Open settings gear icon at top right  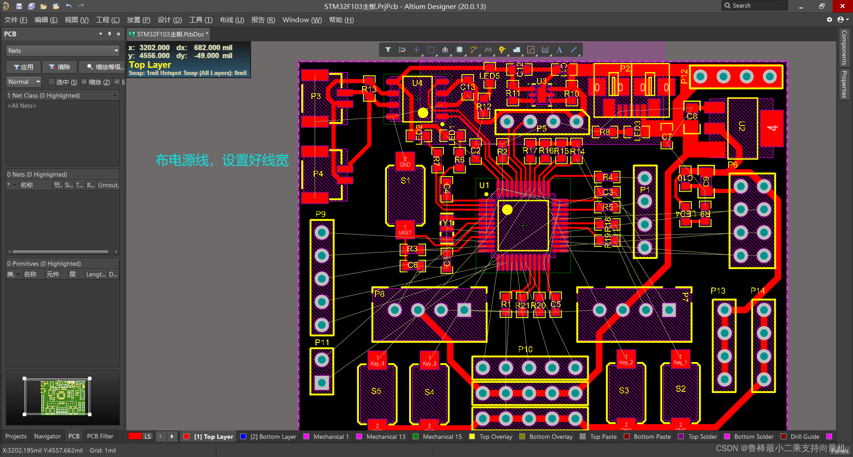pos(829,20)
